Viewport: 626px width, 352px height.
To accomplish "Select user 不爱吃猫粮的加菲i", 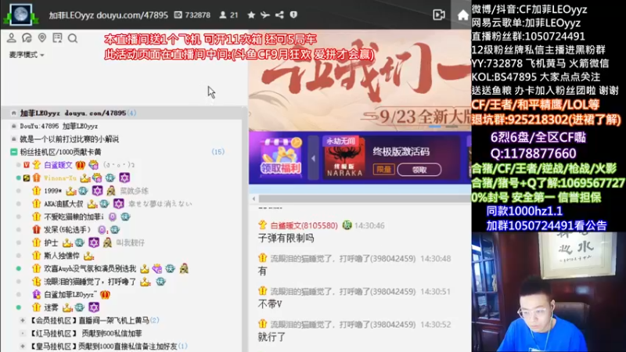I will point(74,217).
